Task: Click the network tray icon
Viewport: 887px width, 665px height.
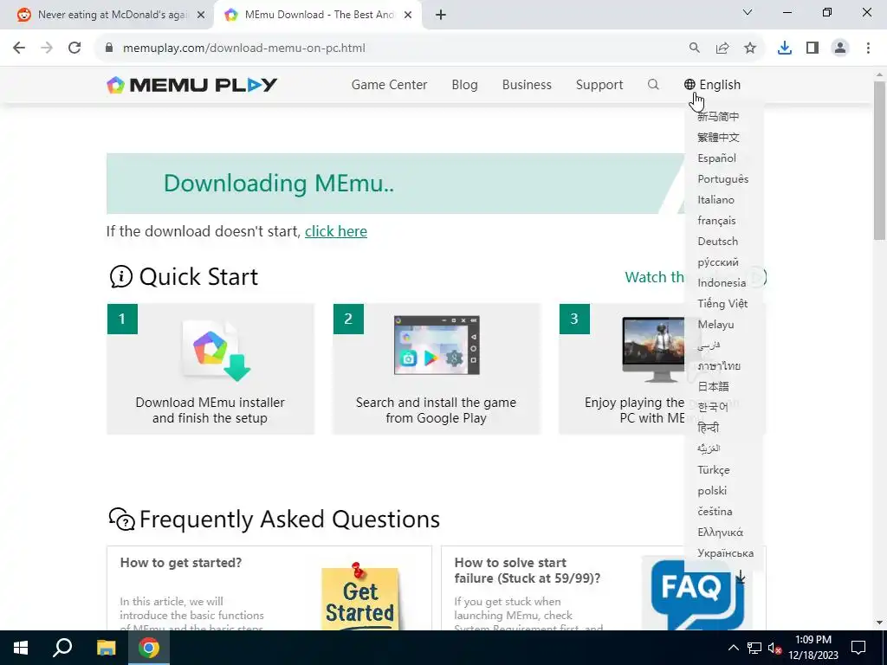Action: click(754, 648)
